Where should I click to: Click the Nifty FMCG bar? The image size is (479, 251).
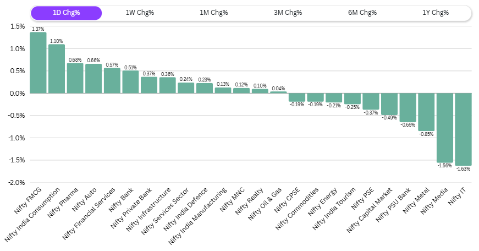[x=38, y=63]
